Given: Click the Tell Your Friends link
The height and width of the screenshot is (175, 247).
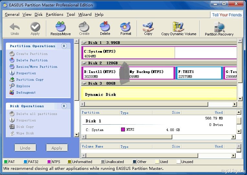Looking at the screenshot, I should pos(227,15).
